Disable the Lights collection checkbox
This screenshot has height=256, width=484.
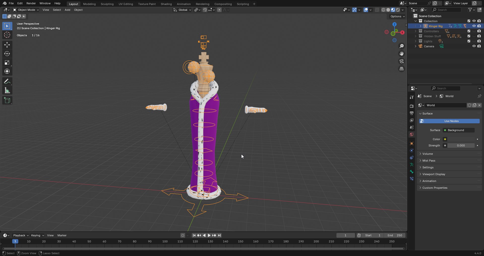tap(469, 41)
